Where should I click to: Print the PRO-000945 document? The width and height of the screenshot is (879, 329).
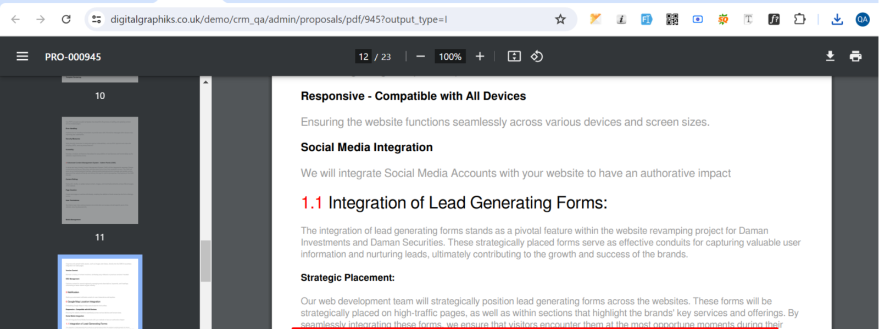(x=855, y=56)
